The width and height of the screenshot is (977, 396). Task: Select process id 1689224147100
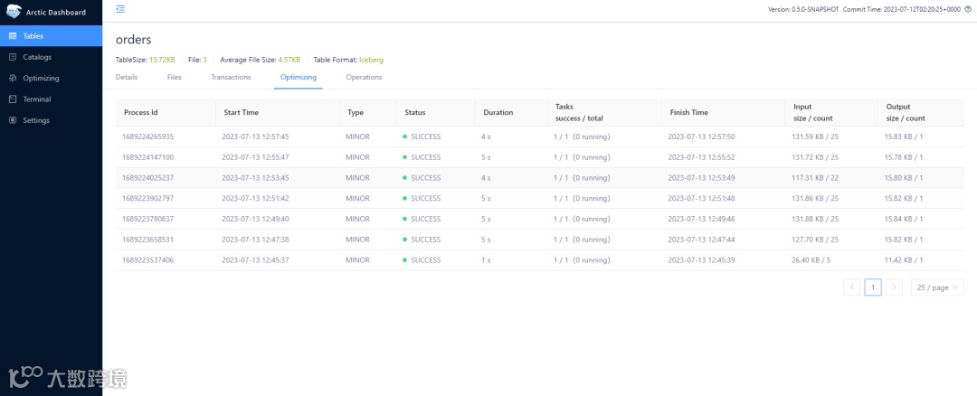(x=147, y=157)
